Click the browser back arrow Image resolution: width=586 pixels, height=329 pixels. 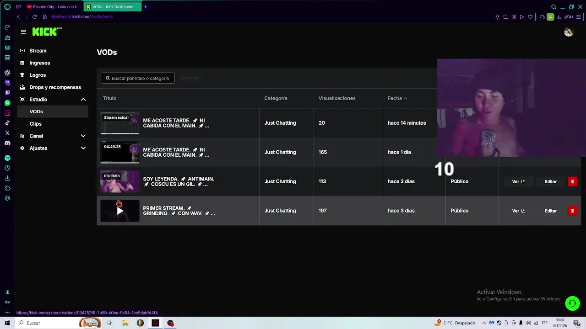18,17
